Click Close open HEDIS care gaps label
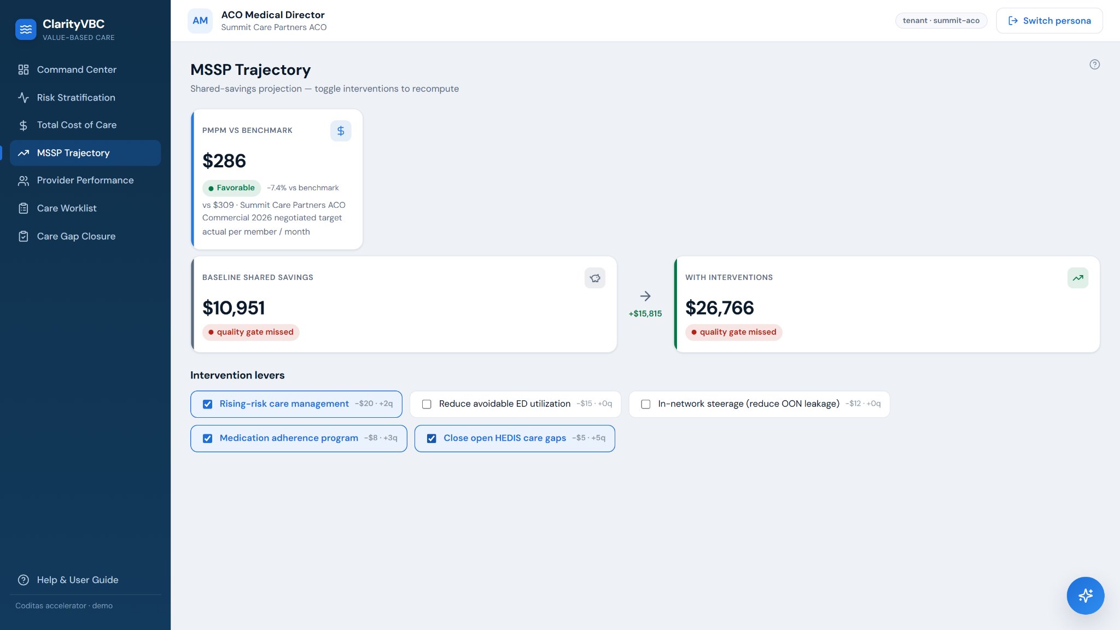Screen dimensions: 1120x630 tap(505, 438)
